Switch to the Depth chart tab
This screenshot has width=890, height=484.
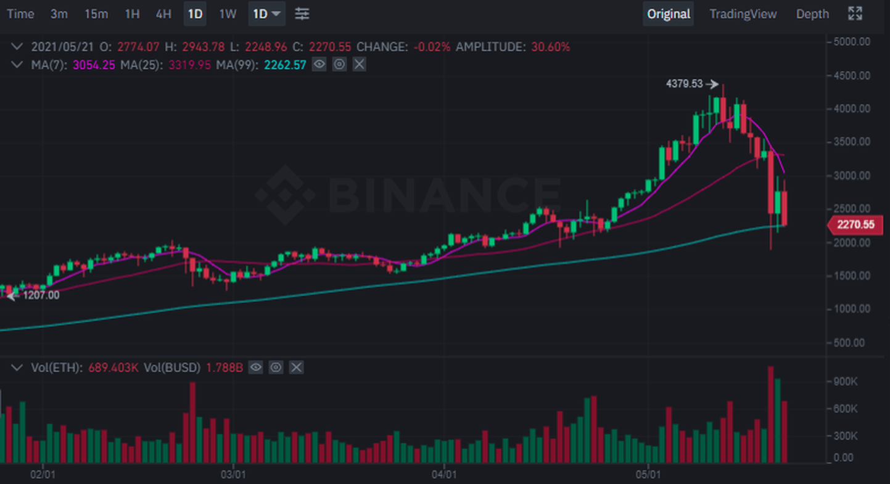click(812, 14)
